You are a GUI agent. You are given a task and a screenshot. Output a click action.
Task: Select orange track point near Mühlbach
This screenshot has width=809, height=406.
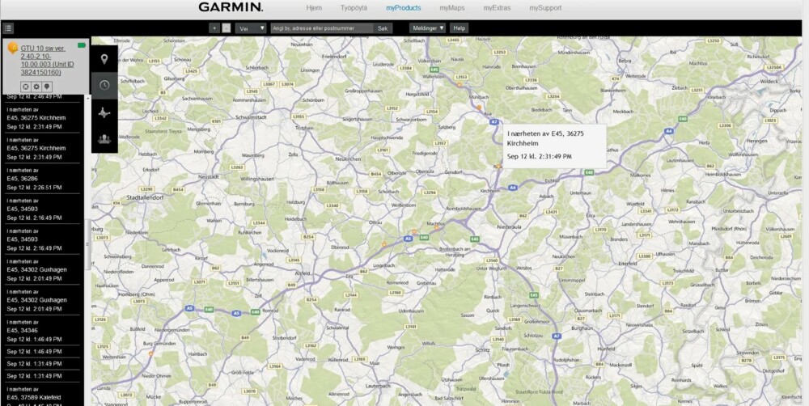(479, 108)
